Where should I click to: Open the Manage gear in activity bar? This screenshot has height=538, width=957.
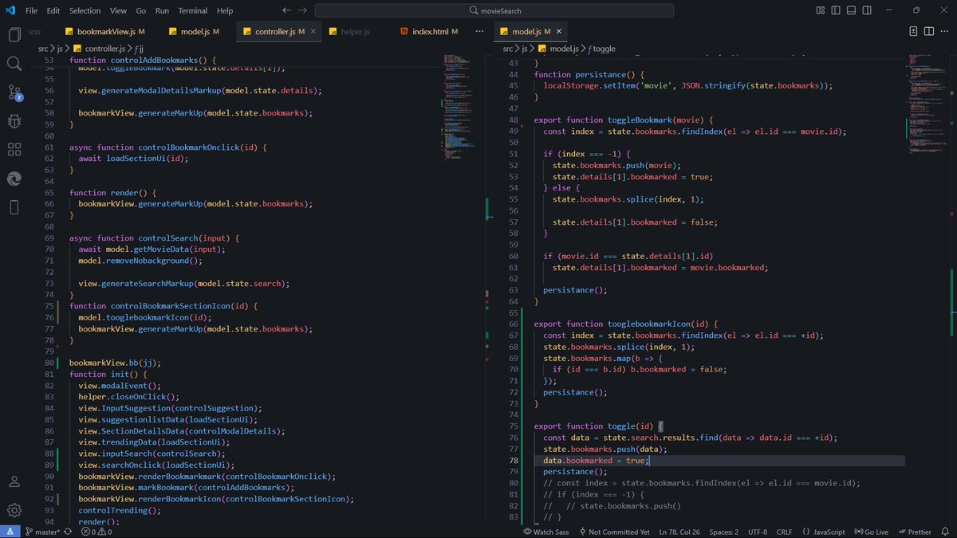click(14, 510)
